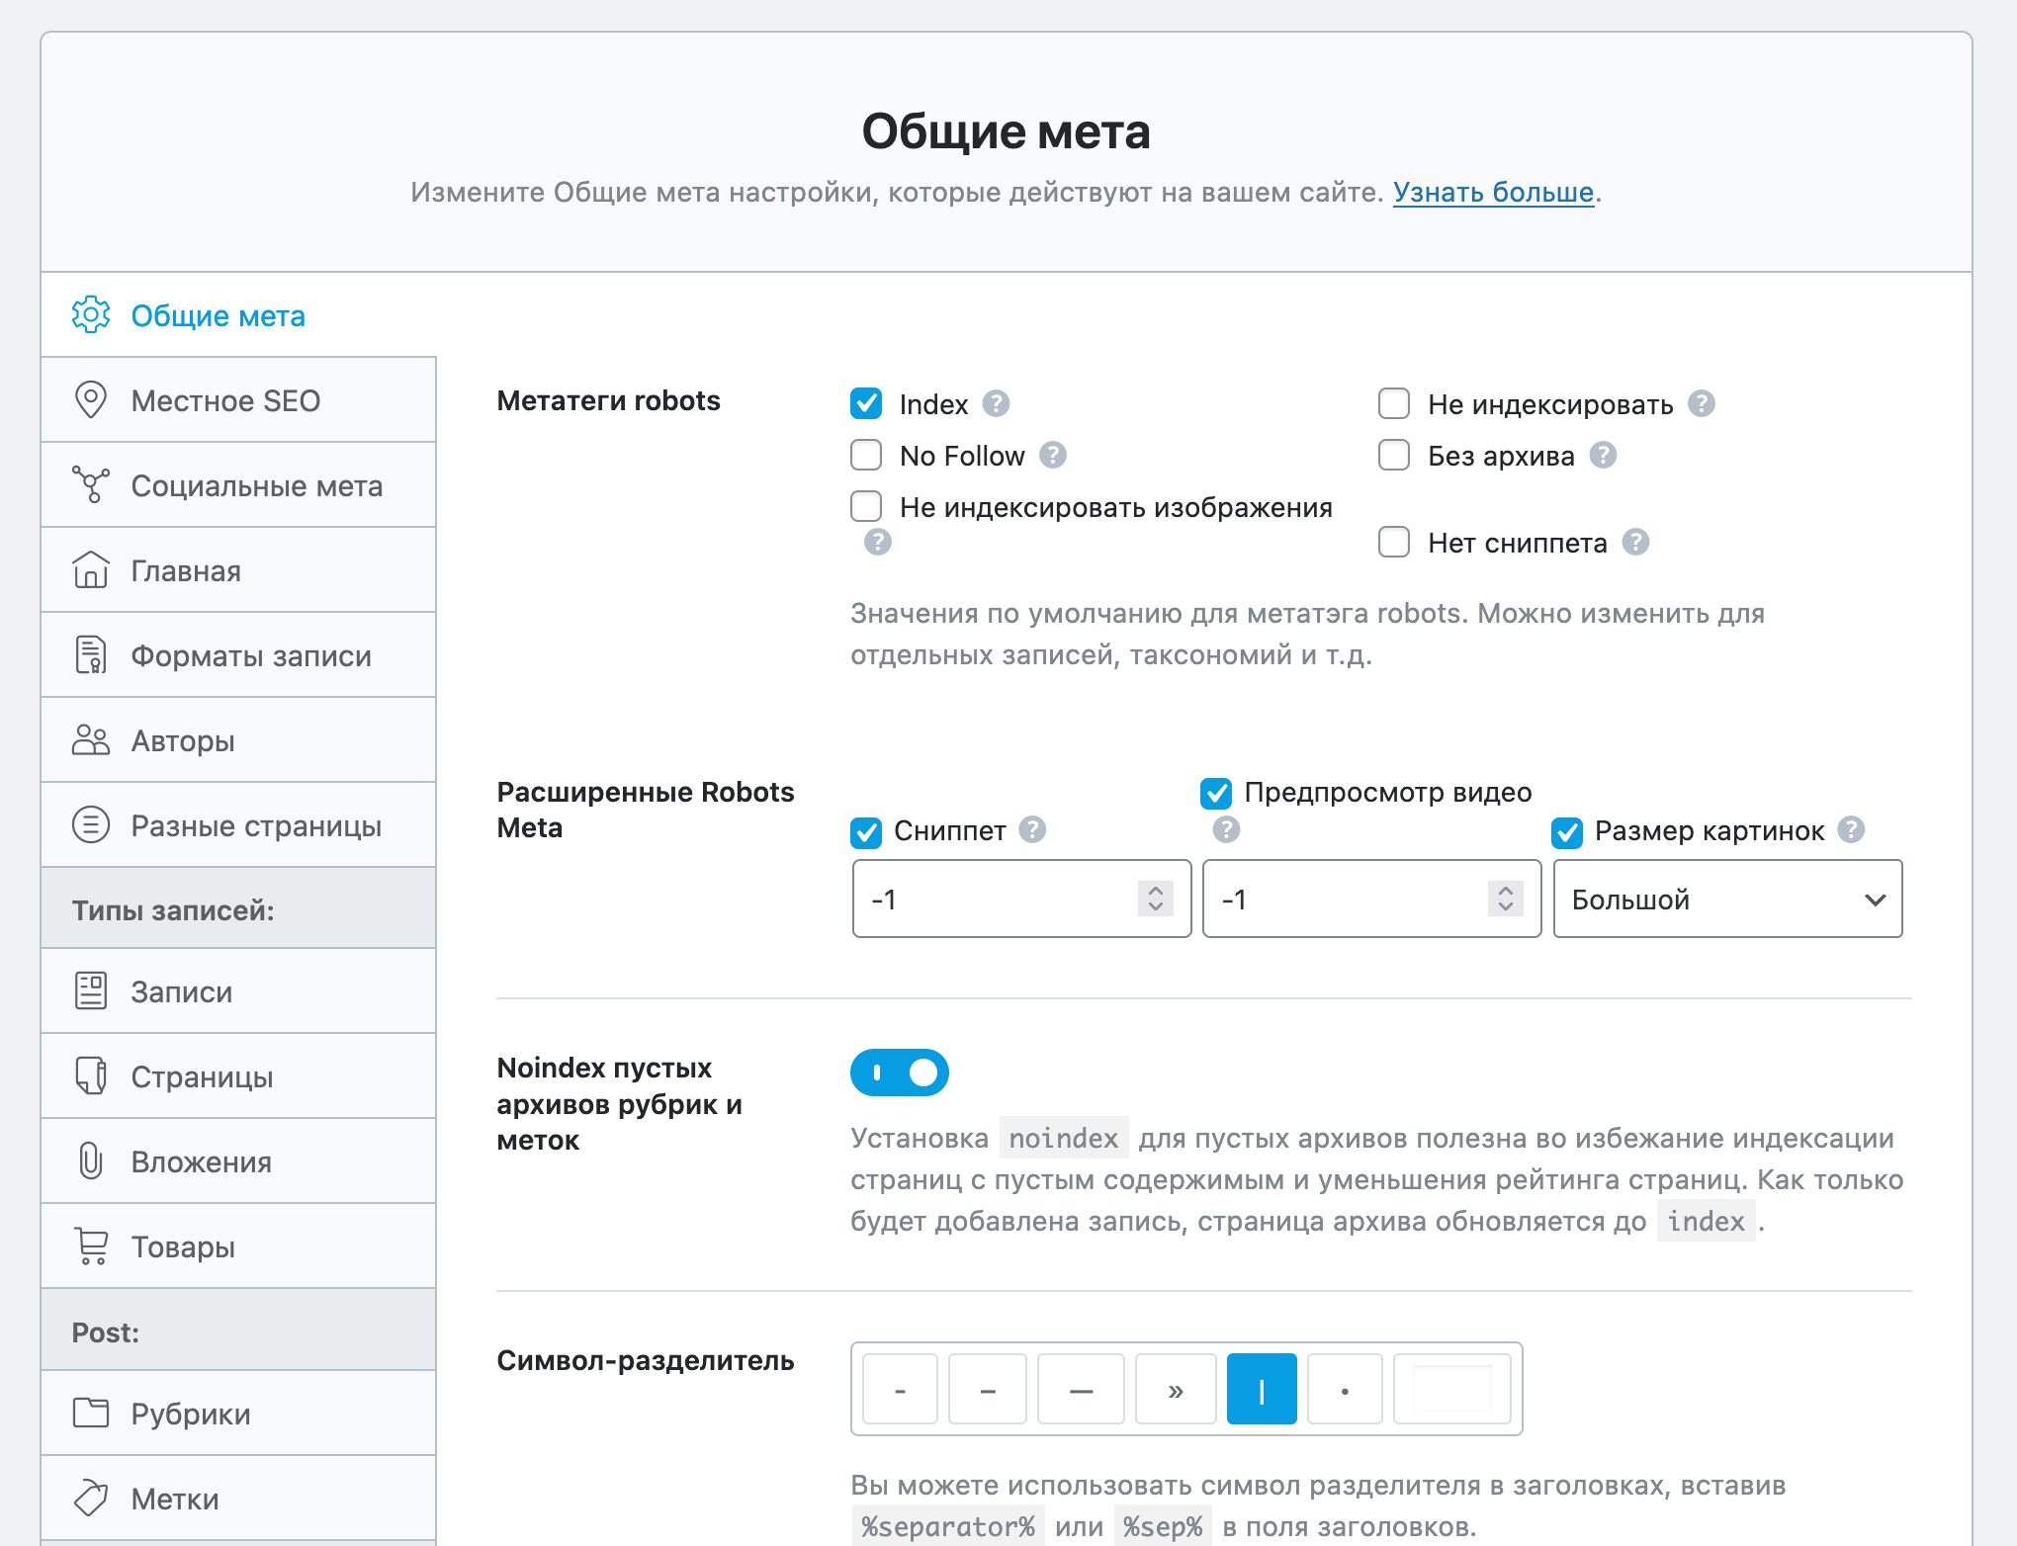Click the network icon for Социальные мета
The image size is (2017, 1546).
click(x=91, y=485)
